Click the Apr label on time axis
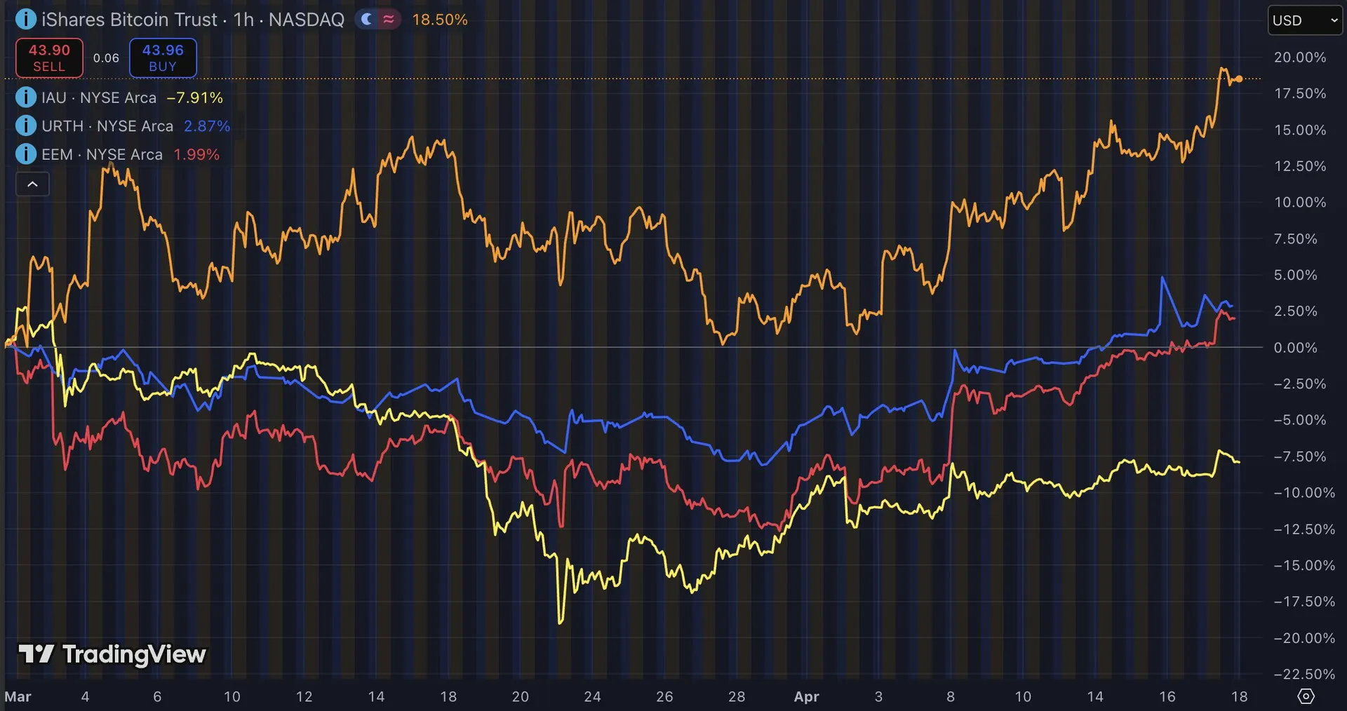1347x711 pixels. (806, 696)
